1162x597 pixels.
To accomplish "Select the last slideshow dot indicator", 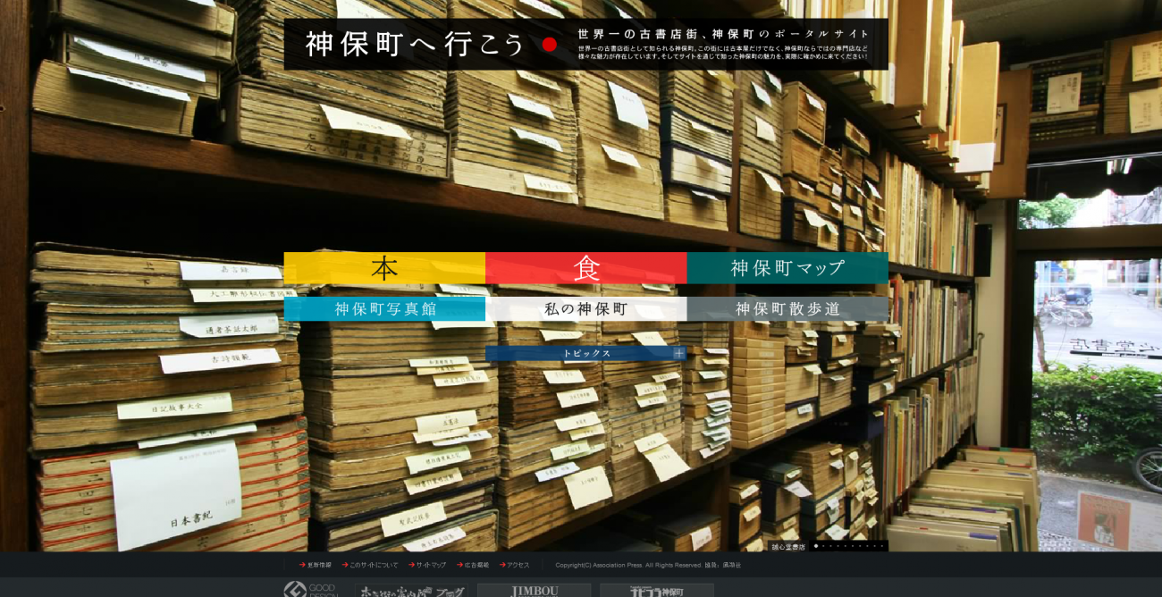I will coord(882,546).
